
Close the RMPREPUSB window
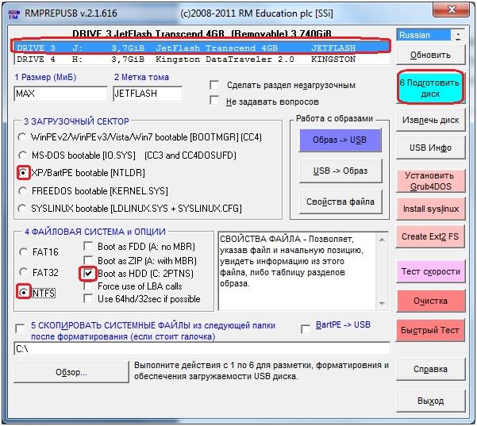(460, 12)
